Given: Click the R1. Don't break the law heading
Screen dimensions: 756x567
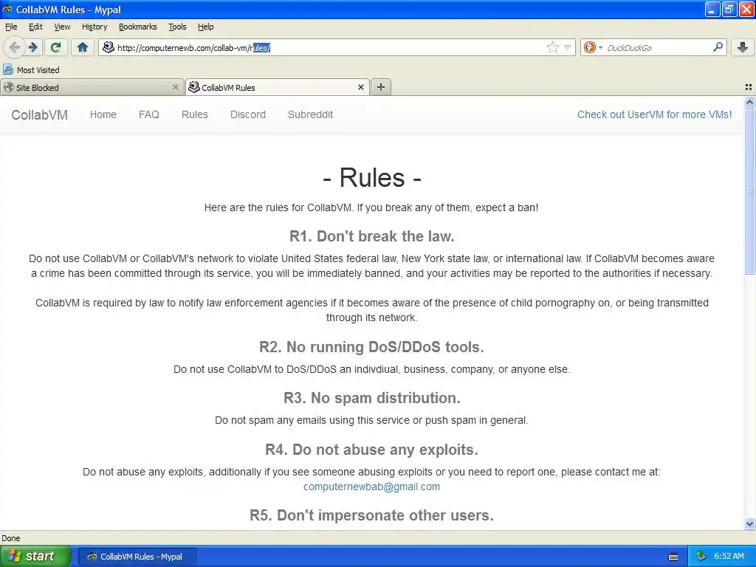Looking at the screenshot, I should pos(372,236).
